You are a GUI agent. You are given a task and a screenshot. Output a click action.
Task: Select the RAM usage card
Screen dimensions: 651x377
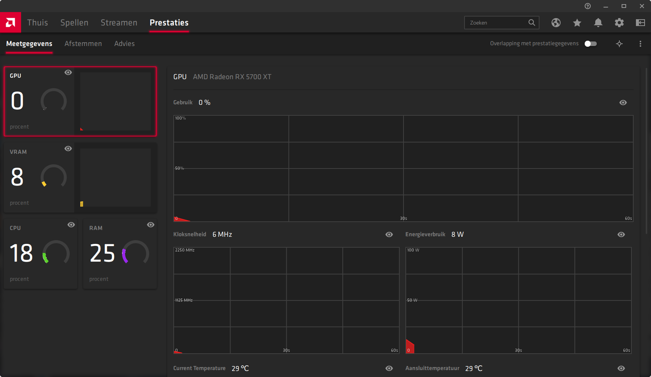[x=120, y=254]
